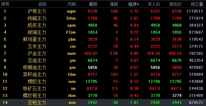Select the 纸浆主力 row name

(x=37, y=25)
